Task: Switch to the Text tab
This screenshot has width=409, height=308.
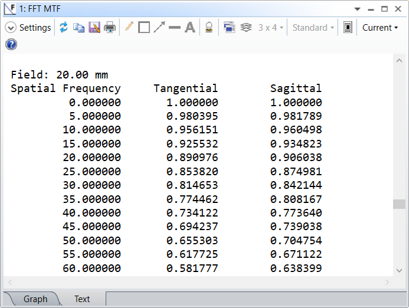Action: tap(82, 299)
